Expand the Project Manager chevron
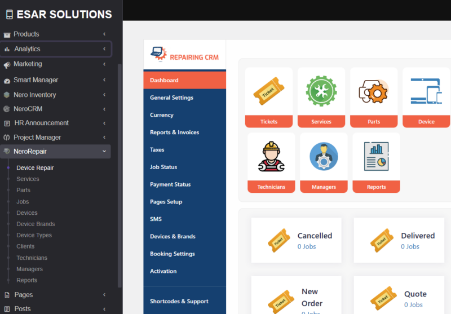This screenshot has height=314, width=451. pyautogui.click(x=104, y=137)
